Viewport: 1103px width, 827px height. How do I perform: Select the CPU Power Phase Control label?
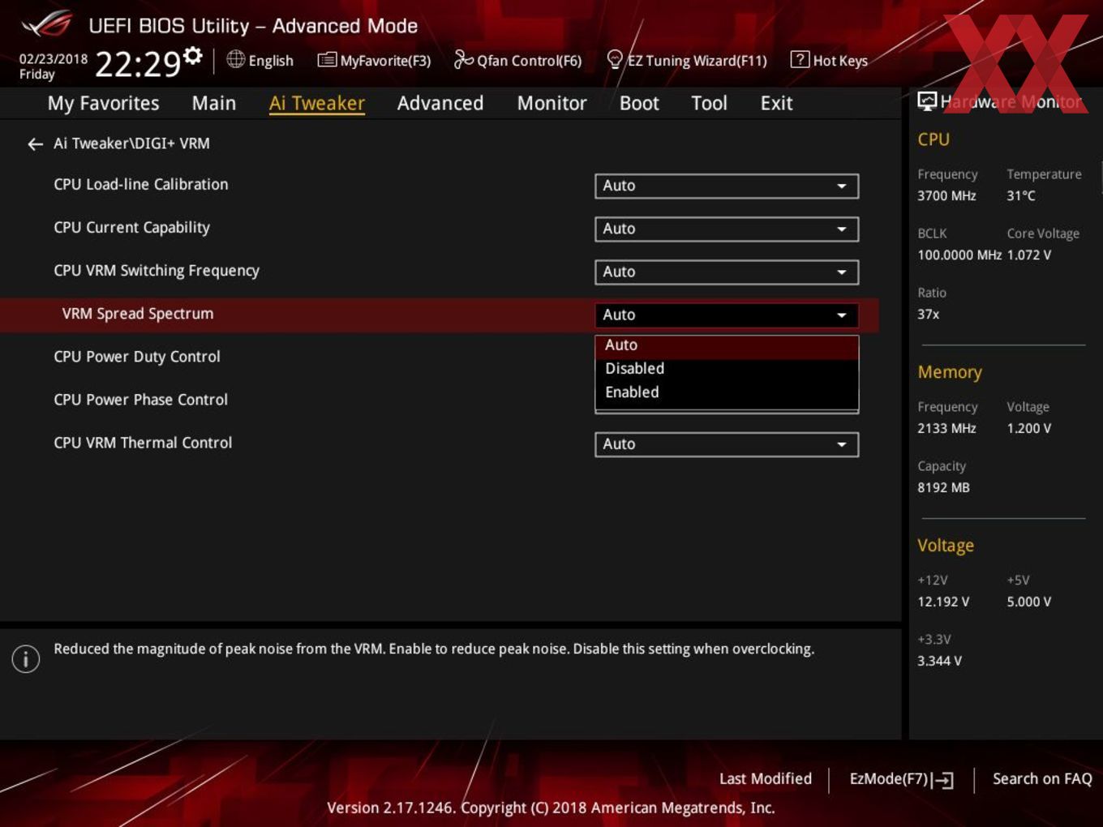point(140,400)
